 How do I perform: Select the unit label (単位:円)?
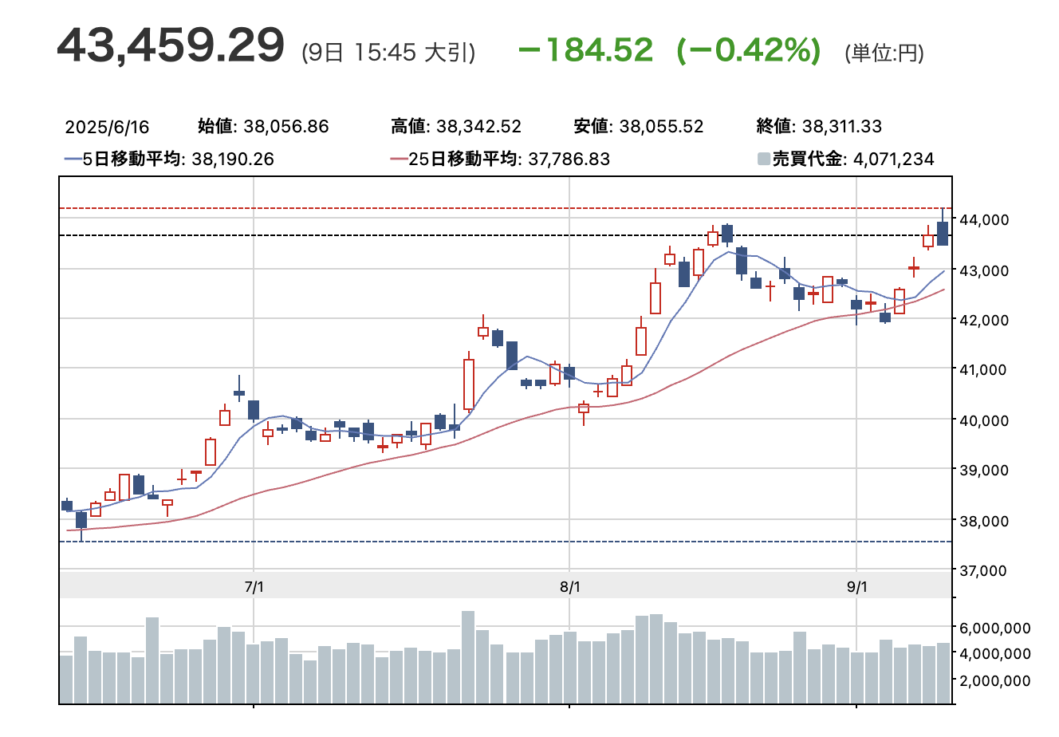[x=884, y=53]
